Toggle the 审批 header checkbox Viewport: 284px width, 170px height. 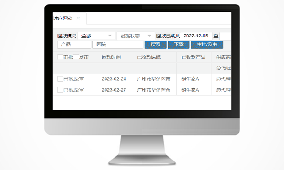(60, 57)
